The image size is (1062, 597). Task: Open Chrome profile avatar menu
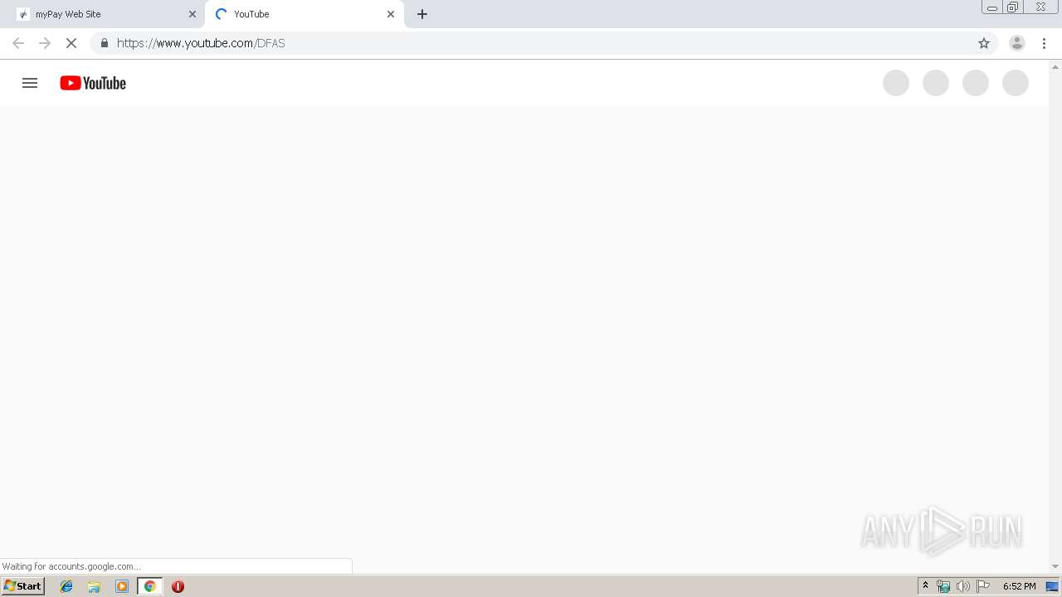coord(1017,43)
